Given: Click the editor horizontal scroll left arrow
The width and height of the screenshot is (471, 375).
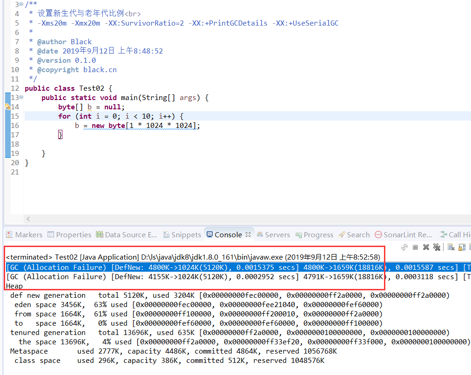Looking at the screenshot, I should [x=28, y=219].
